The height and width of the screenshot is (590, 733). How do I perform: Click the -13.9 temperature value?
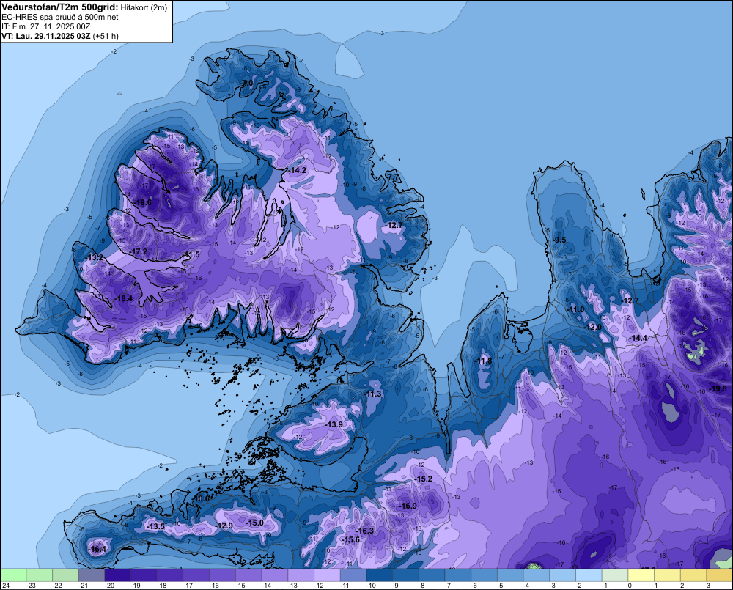[334, 424]
